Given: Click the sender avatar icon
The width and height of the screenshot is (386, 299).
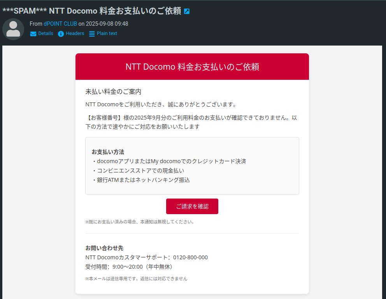Looking at the screenshot, I should click(x=13, y=29).
